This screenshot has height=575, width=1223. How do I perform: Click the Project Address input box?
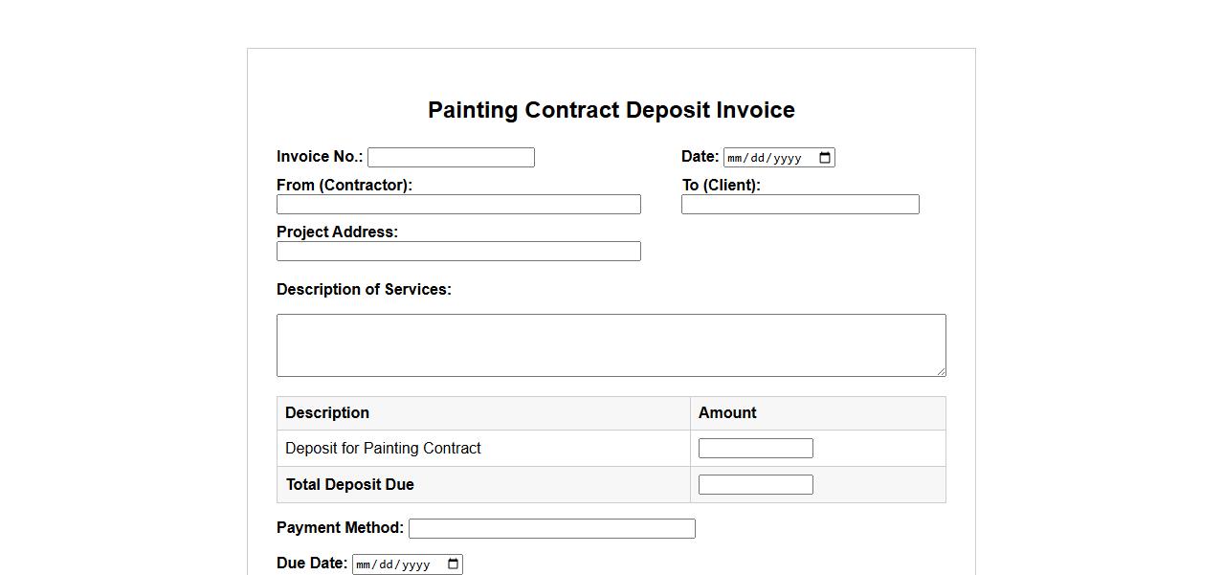coord(458,252)
